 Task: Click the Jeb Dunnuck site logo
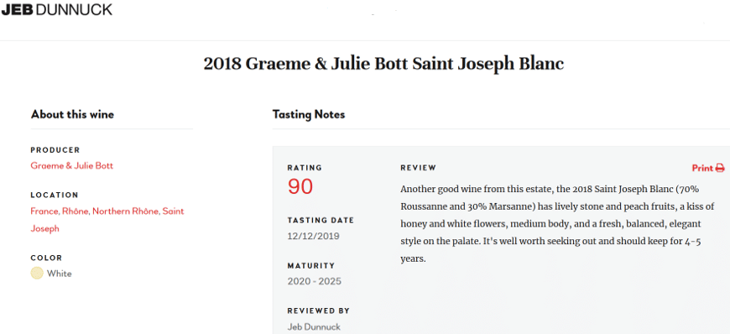coord(56,9)
